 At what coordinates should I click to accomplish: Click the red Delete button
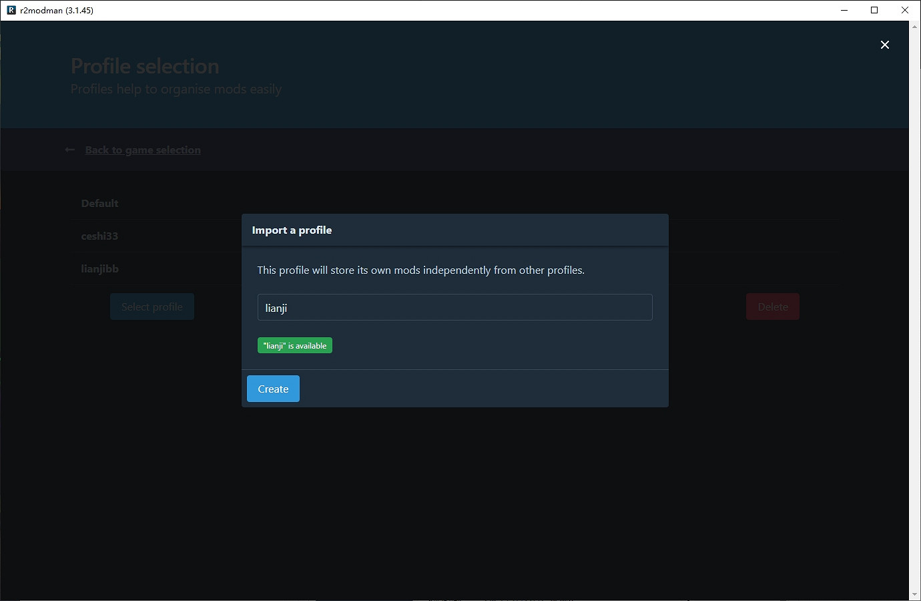click(x=772, y=307)
